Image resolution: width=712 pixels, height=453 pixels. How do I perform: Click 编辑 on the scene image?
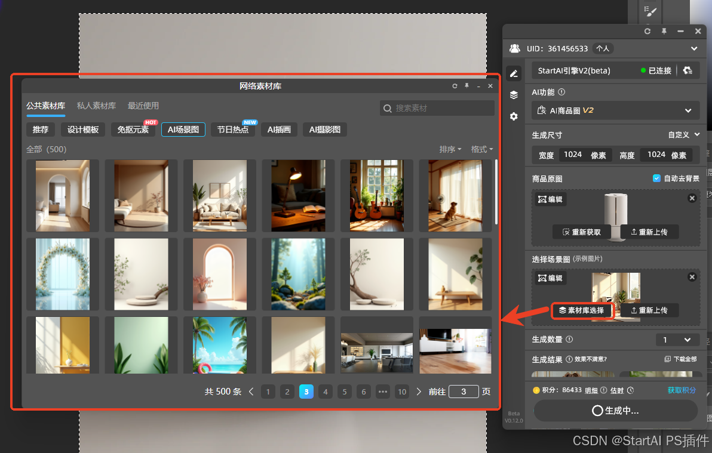550,278
